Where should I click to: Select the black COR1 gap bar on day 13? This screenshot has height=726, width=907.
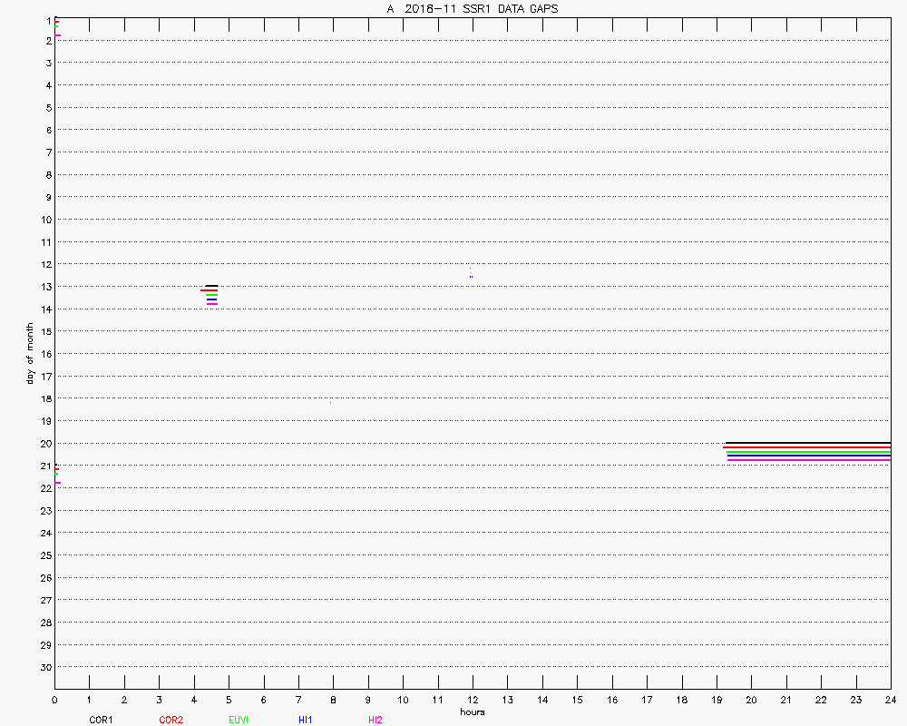tap(211, 286)
